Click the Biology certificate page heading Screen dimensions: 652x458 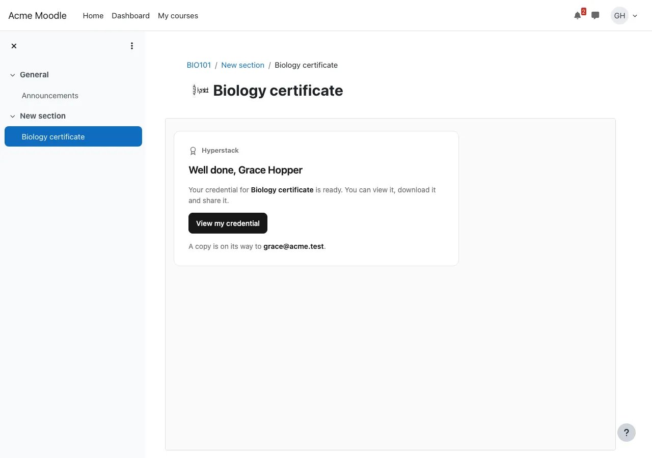pos(278,91)
